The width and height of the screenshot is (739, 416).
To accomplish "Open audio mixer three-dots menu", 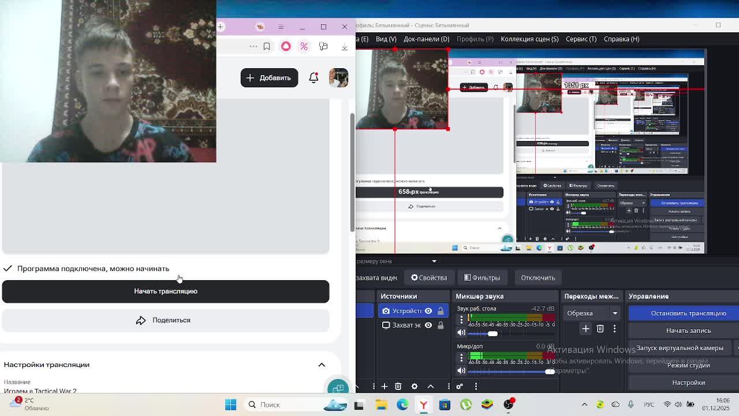I will [x=476, y=386].
